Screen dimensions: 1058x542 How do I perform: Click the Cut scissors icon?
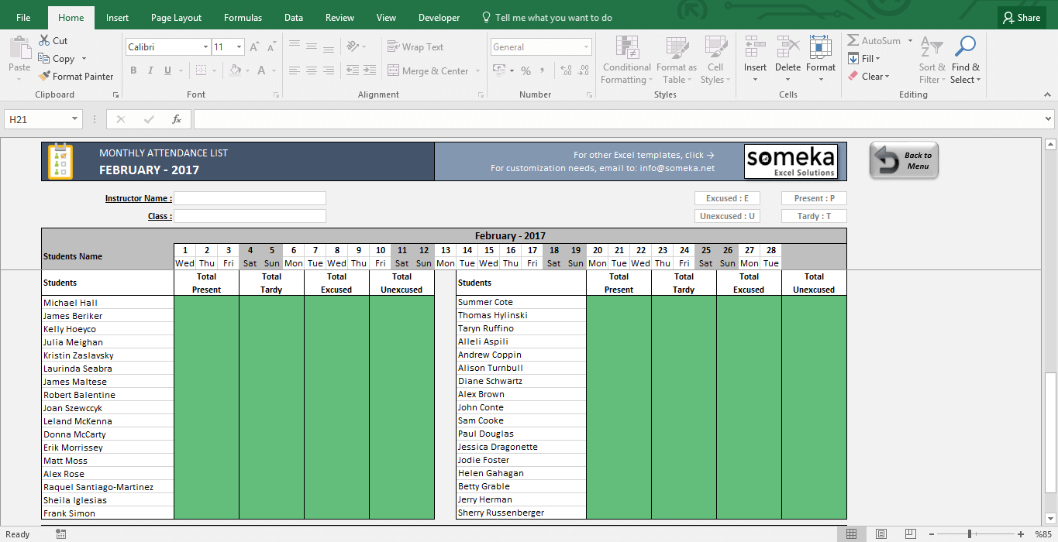tap(44, 41)
